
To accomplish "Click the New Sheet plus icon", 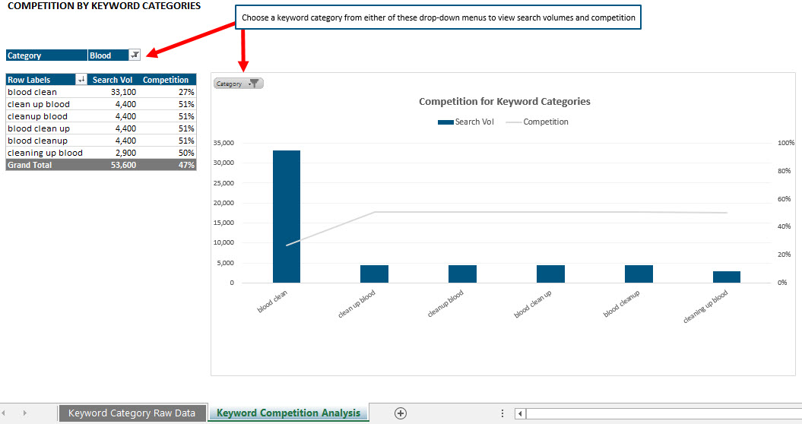I will (x=401, y=413).
